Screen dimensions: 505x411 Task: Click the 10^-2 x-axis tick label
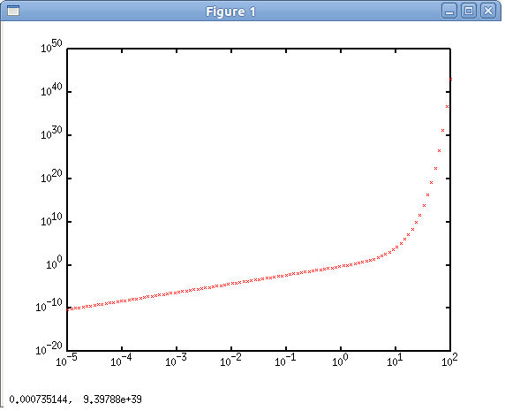(230, 360)
